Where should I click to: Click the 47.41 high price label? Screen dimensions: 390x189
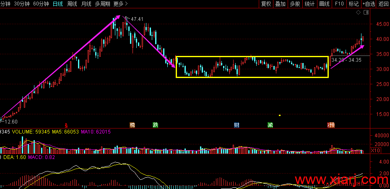(x=137, y=19)
